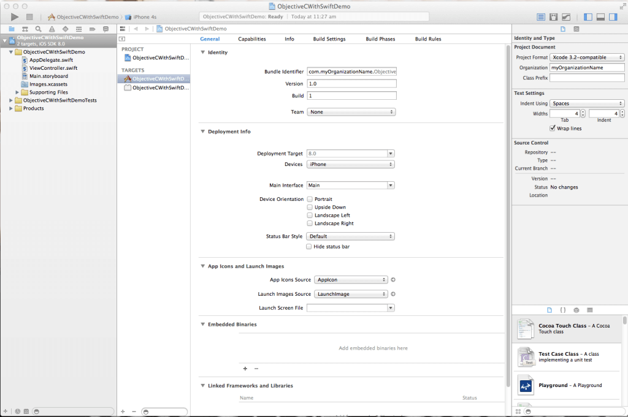
Task: Switch to the Build Settings tab
Action: click(x=329, y=39)
